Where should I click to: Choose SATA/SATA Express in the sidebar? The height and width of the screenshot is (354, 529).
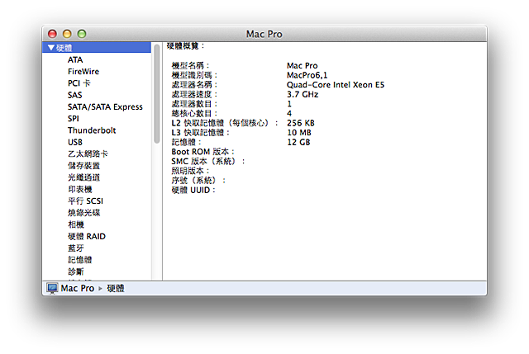(105, 106)
